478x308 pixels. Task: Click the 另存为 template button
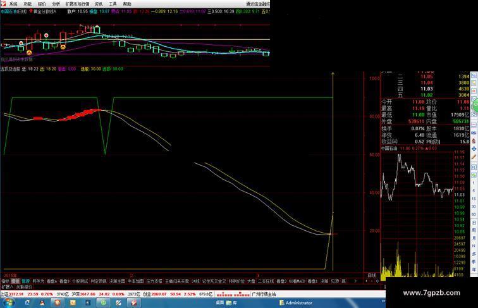click(x=39, y=281)
